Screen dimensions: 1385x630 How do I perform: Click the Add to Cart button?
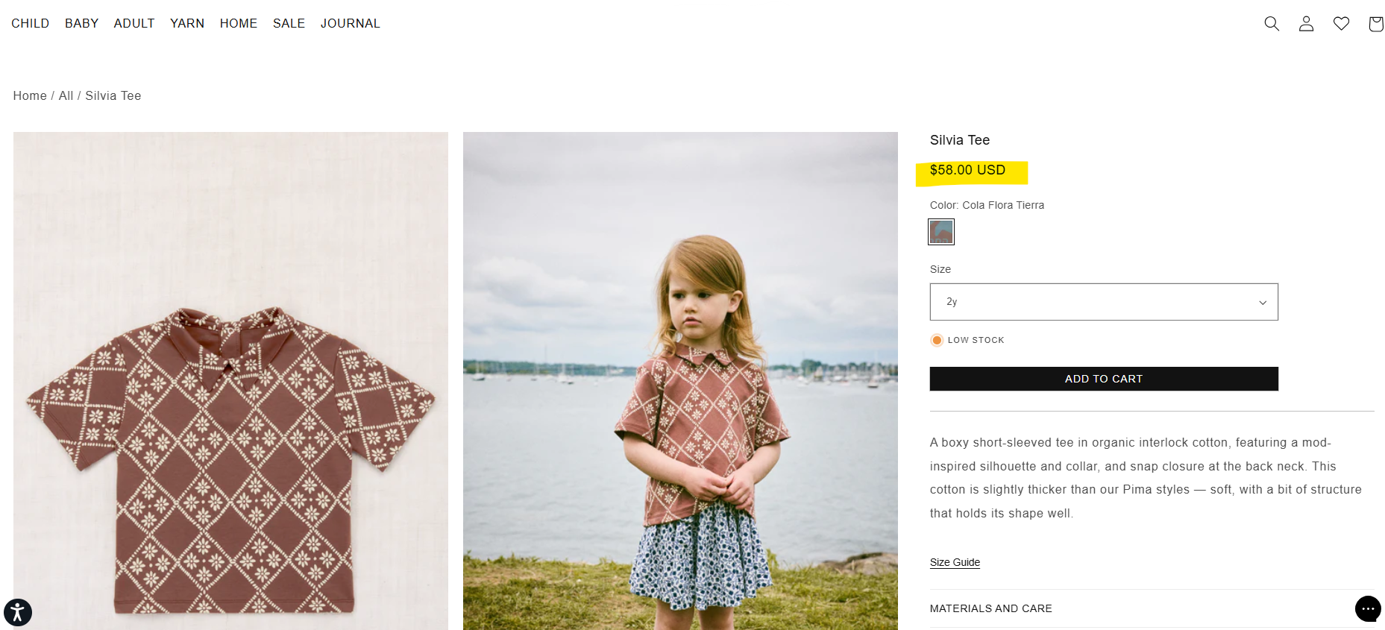click(x=1103, y=379)
